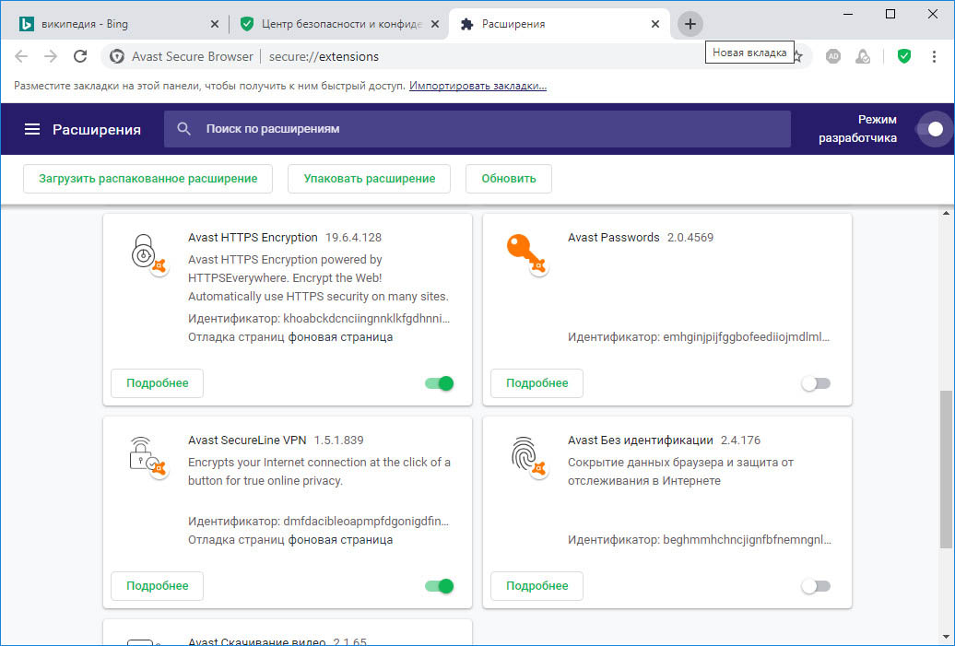Click the Avast browser site-info icon
This screenshot has height=646, width=955.
pyautogui.click(x=117, y=56)
